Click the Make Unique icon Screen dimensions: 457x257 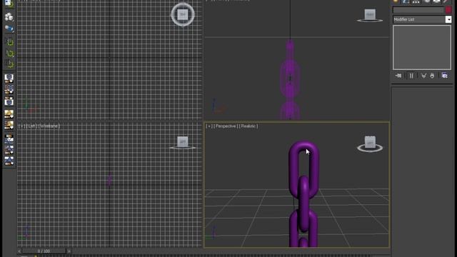click(x=423, y=76)
